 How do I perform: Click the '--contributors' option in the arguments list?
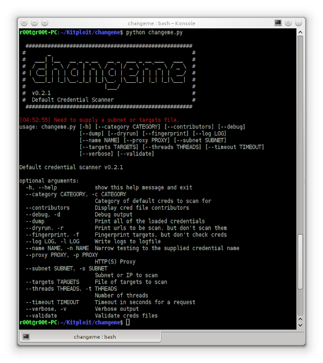(48, 208)
